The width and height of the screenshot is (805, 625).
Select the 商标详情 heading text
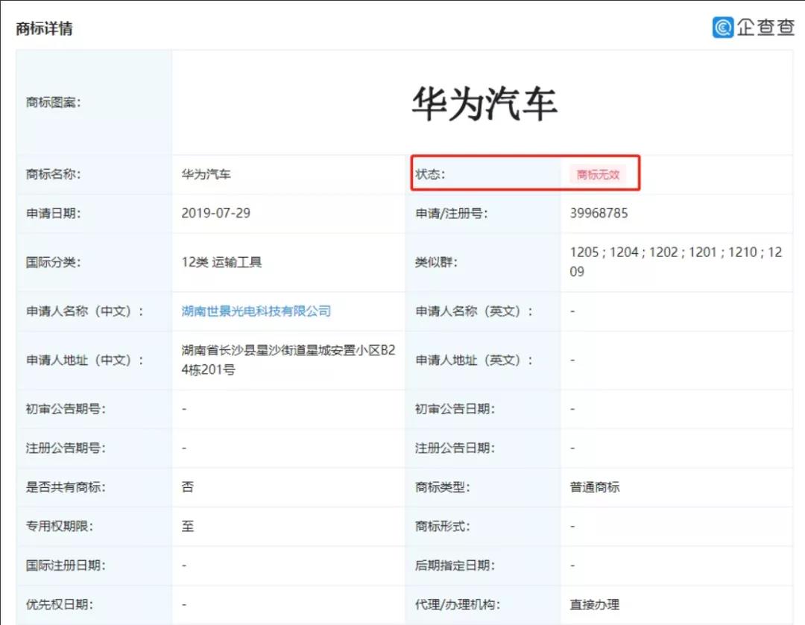[44, 29]
